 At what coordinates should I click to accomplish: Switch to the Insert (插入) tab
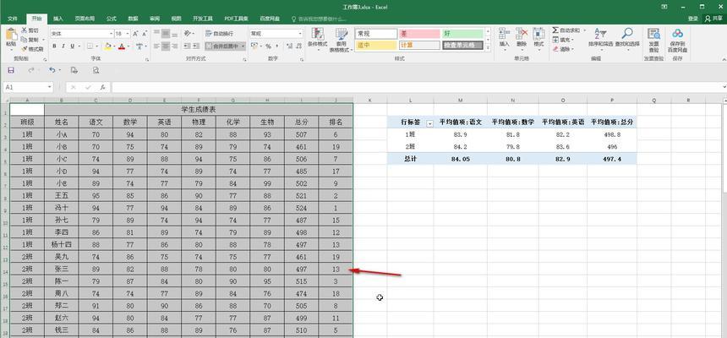coord(58,19)
